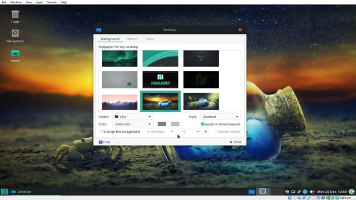Select the green bottle wallpaper thumbnail
356x200 pixels.
point(201,101)
